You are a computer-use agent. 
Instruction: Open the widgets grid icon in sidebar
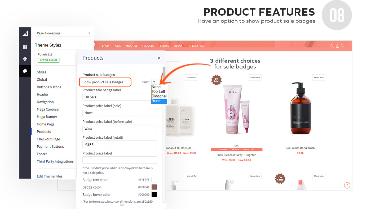click(x=25, y=47)
